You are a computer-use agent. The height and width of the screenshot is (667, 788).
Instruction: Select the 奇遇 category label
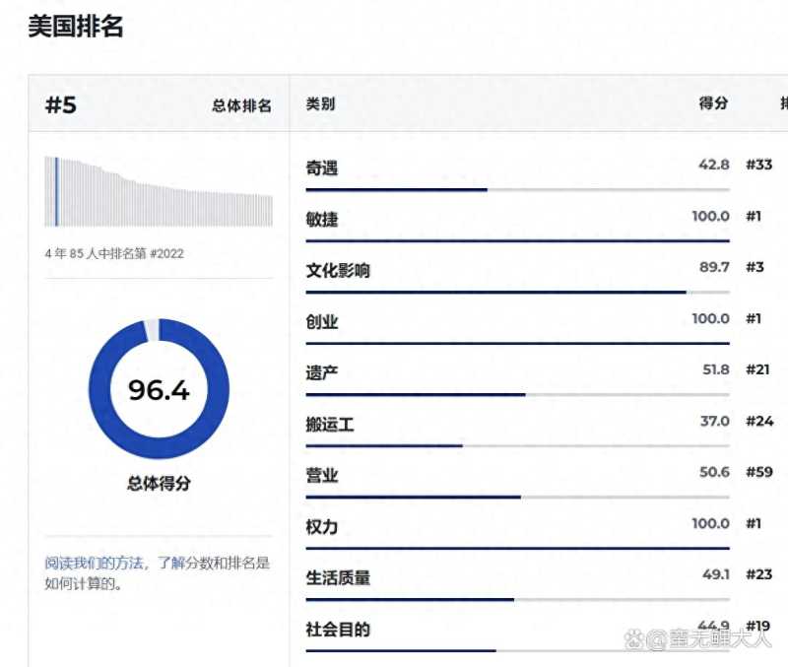pyautogui.click(x=322, y=168)
